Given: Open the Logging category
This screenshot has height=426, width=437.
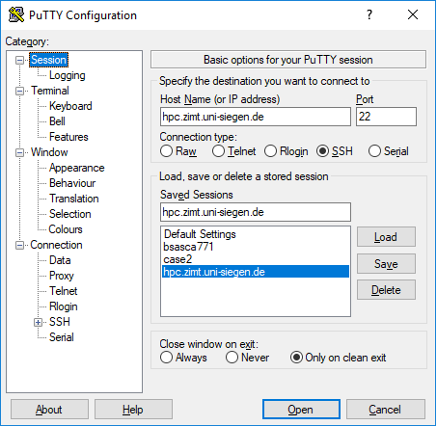Looking at the screenshot, I should [x=68, y=75].
